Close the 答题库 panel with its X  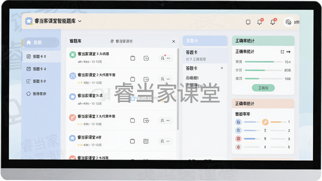pos(173,41)
